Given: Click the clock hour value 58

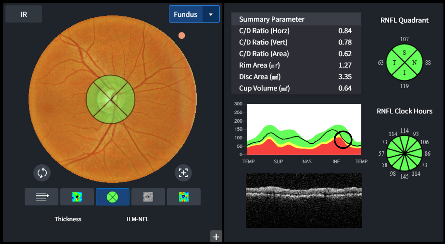Looking at the screenshot, I should click(385, 165).
